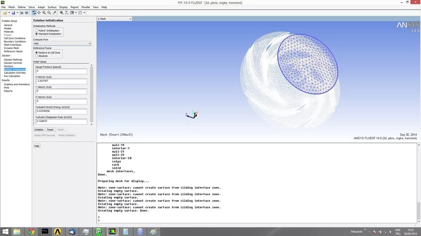
Task: Select the zoom in/out magnifier tool
Action: [44, 13]
